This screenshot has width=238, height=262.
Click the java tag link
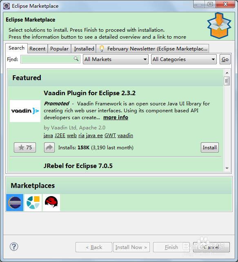pyautogui.click(x=48, y=135)
